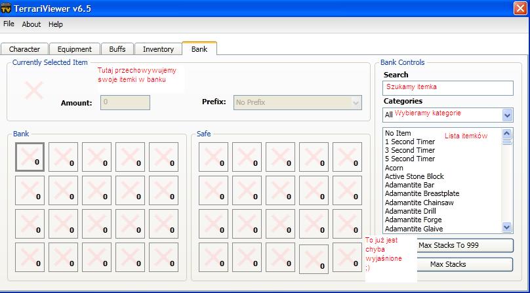Switch to the Equipment tab
This screenshot has height=293, width=530.
[x=74, y=49]
